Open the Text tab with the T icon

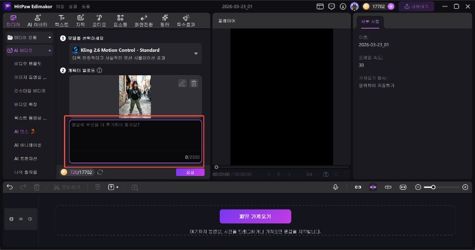(61, 21)
